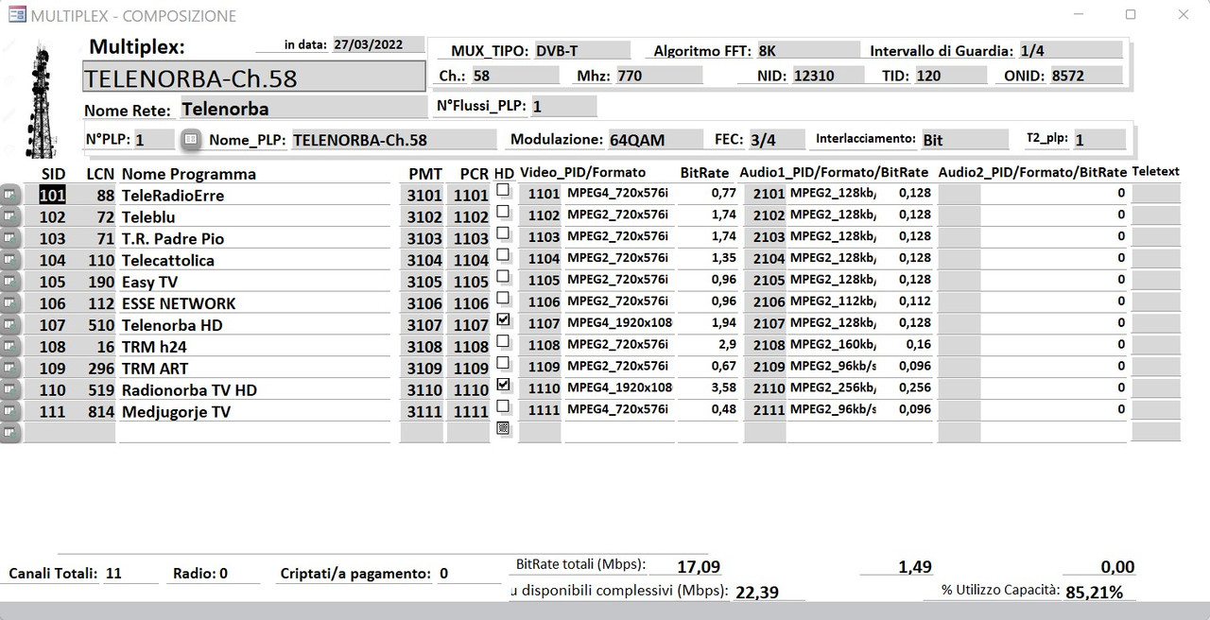Toggle HD checkbox for T.R. Padre Pio
This screenshot has height=620, width=1210.
click(x=503, y=233)
